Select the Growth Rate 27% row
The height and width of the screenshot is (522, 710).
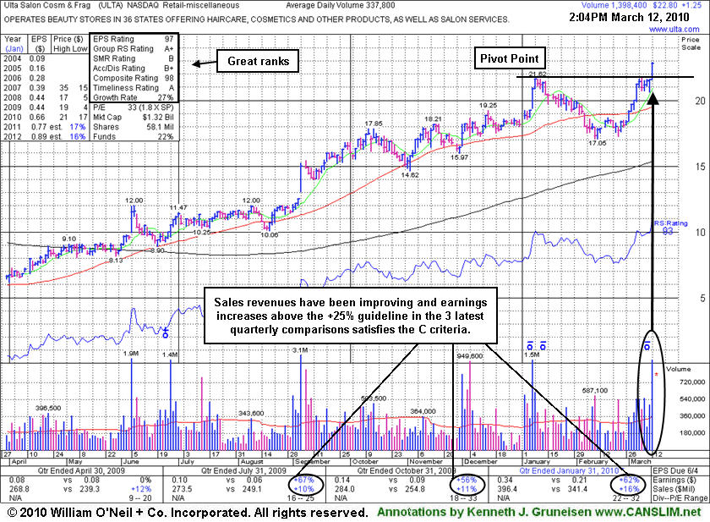coord(134,97)
